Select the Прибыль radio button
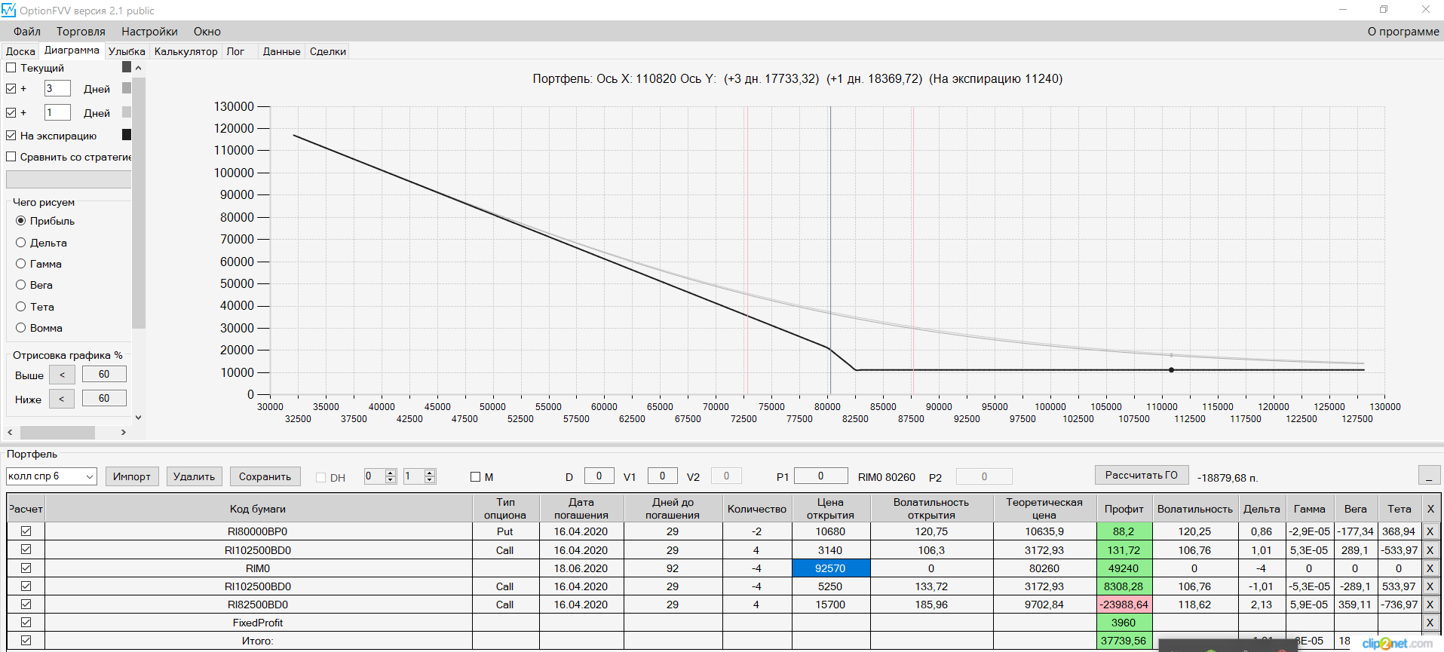This screenshot has height=652, width=1444. (x=21, y=221)
